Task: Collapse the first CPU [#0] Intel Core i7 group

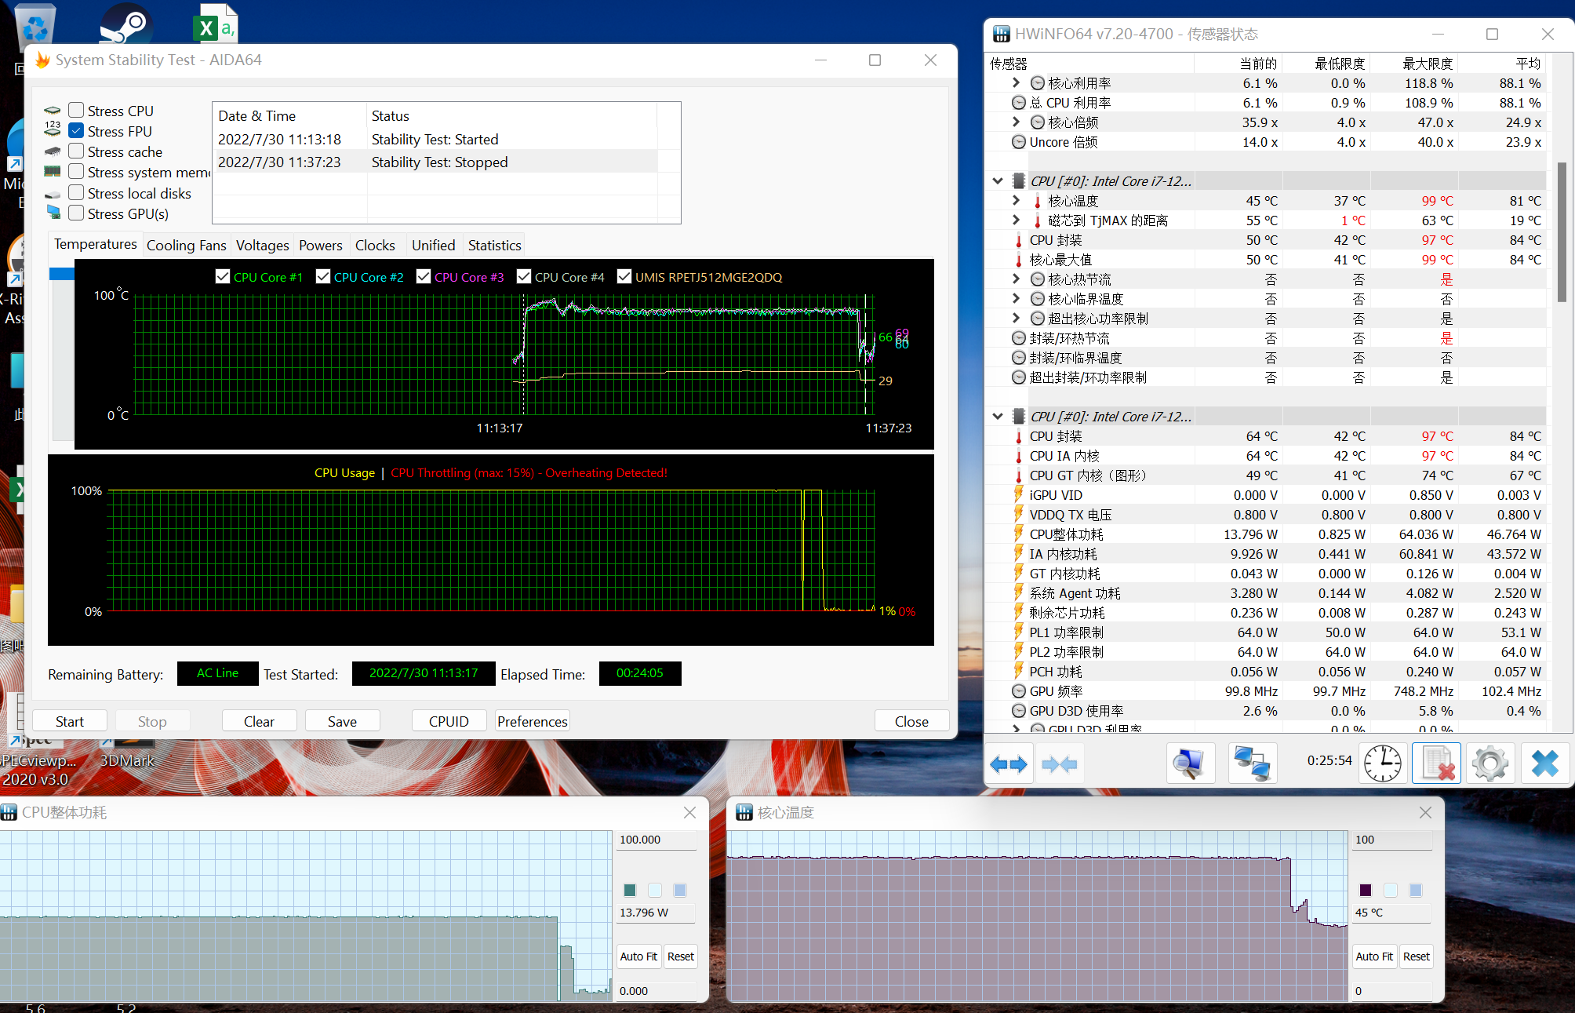Action: [998, 180]
